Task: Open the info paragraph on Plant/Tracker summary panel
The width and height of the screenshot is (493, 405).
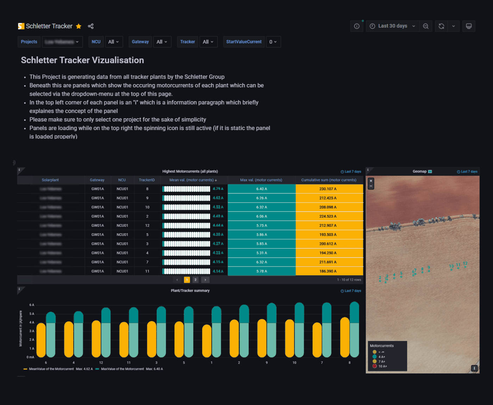Action: coord(19,289)
